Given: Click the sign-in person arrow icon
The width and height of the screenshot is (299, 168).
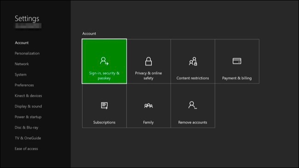Looking at the screenshot, I should point(104,61).
